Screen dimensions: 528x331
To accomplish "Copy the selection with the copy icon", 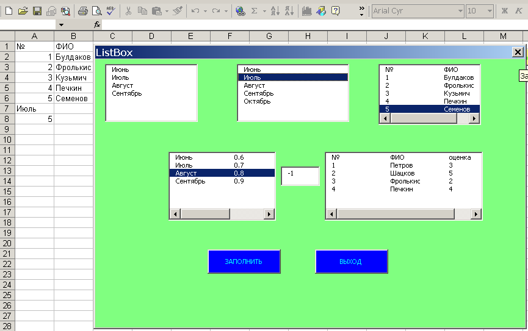I will coord(142,11).
